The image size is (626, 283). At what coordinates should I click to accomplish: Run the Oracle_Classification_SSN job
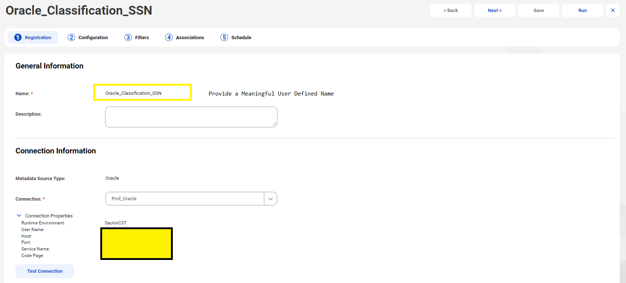coord(582,10)
